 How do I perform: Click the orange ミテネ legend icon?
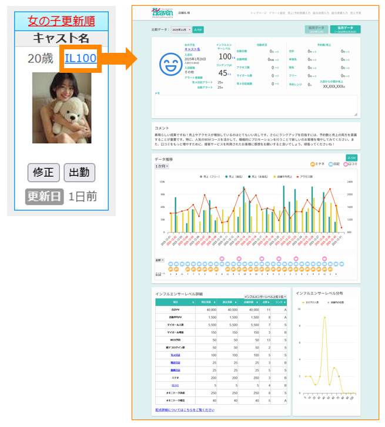pyautogui.click(x=313, y=164)
